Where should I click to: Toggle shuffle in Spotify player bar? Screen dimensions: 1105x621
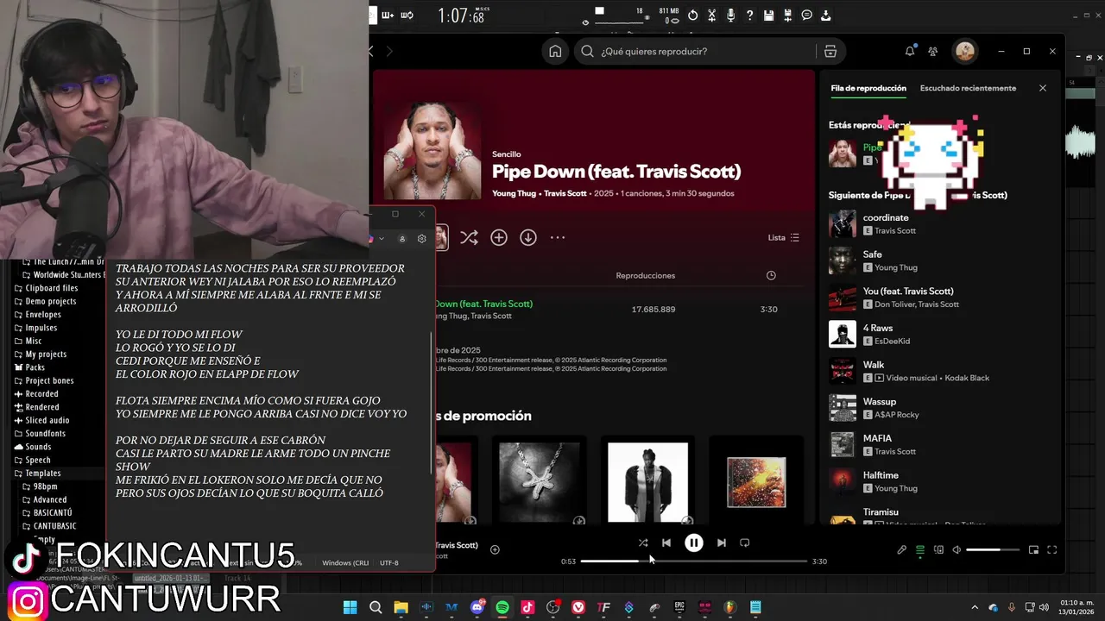[x=642, y=543]
